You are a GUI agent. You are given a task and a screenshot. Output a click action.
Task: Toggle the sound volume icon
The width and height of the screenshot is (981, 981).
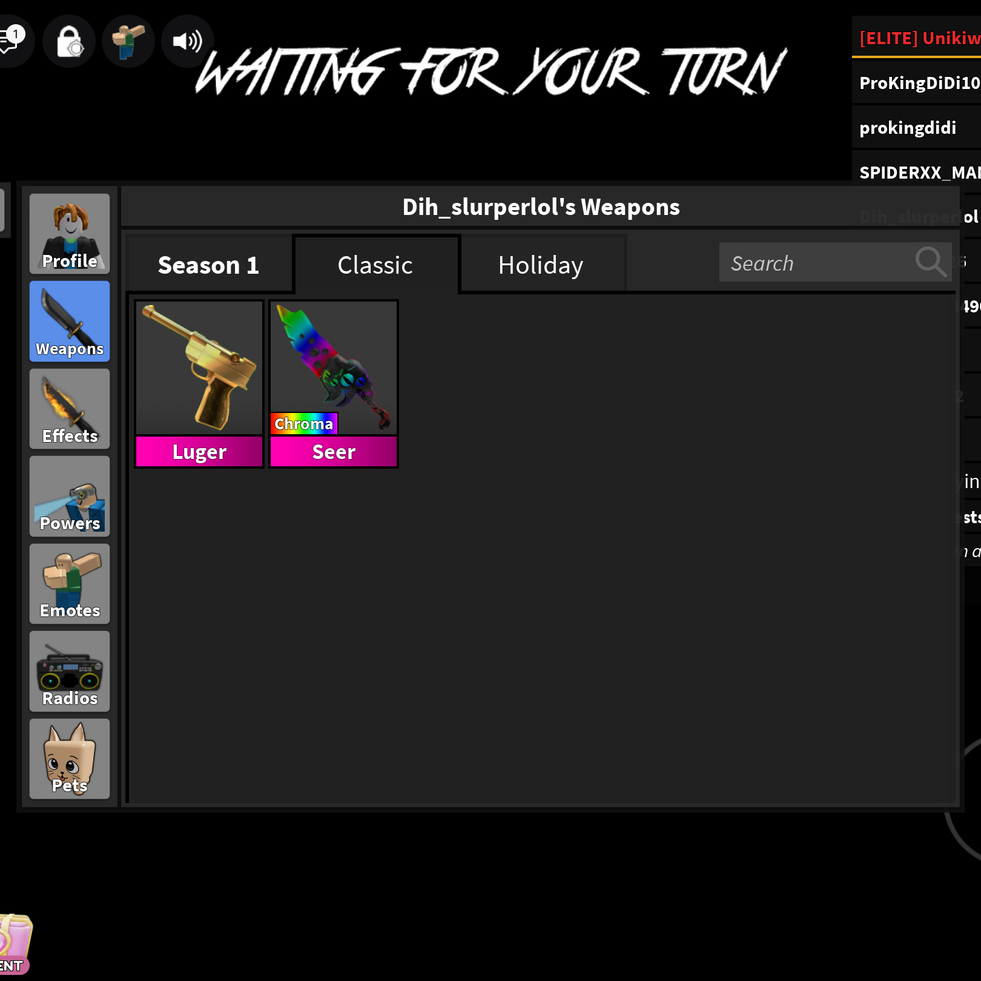pyautogui.click(x=187, y=41)
